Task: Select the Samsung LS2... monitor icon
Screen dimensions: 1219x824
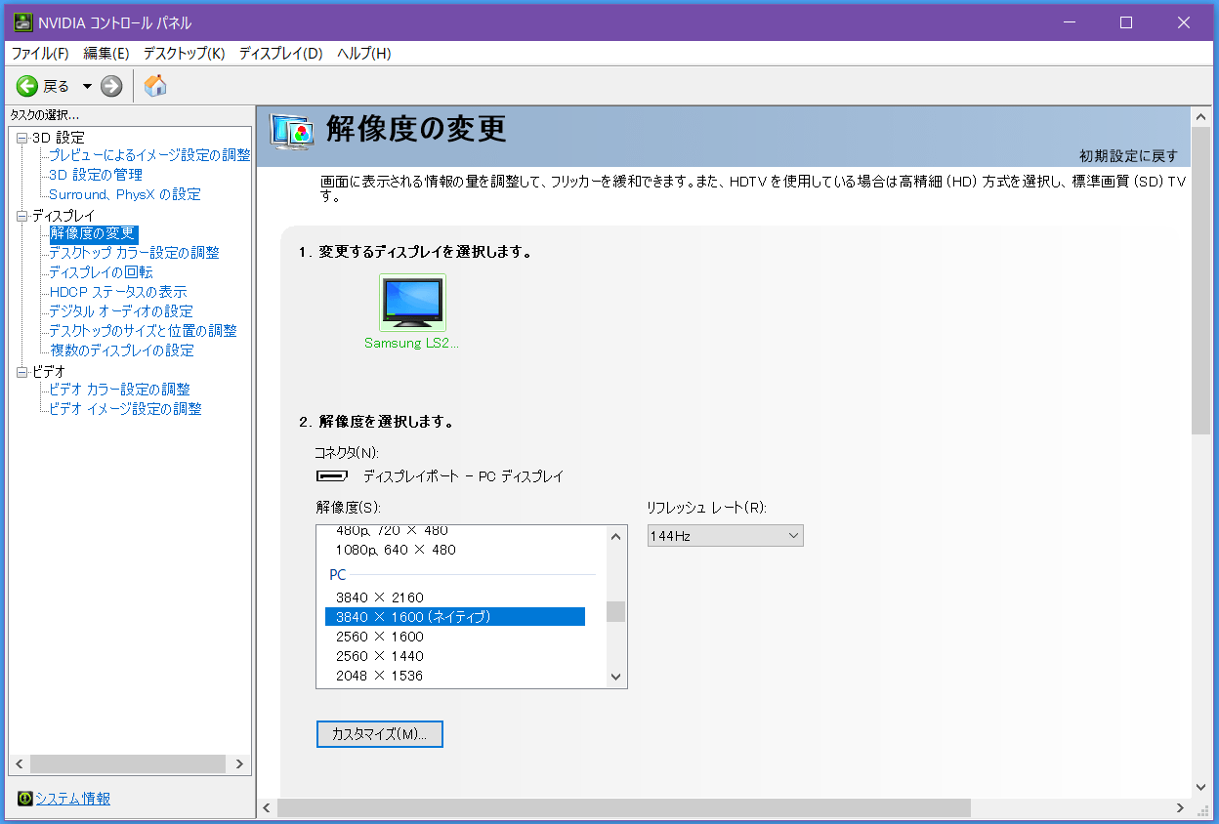Action: 412,303
